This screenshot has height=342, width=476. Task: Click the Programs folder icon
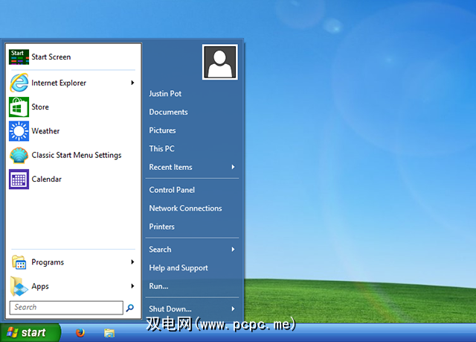(19, 262)
